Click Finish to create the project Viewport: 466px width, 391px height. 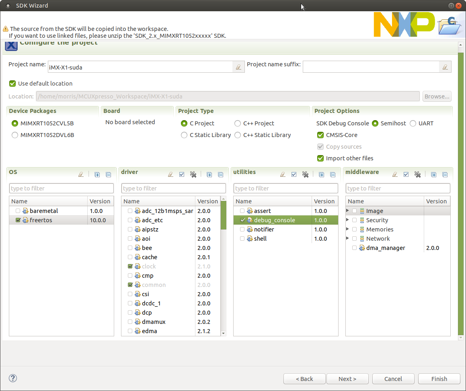(x=439, y=379)
